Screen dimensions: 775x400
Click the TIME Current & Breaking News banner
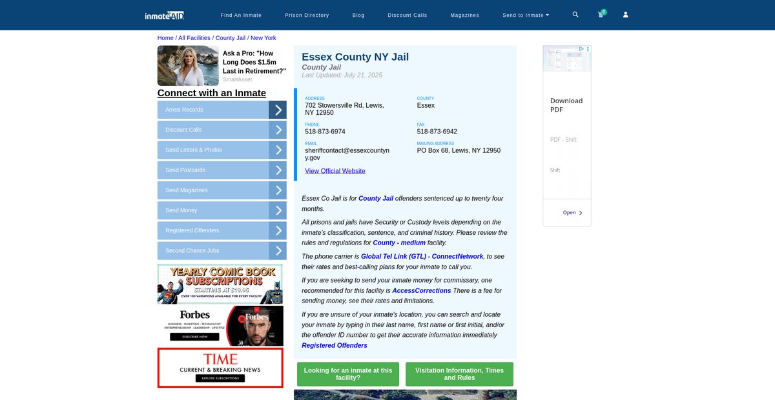coord(220,368)
